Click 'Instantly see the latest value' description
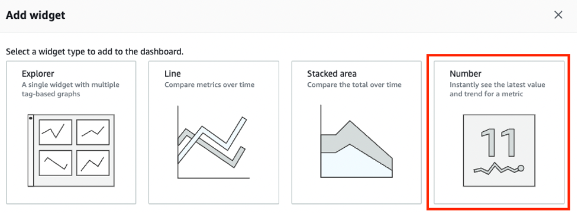The width and height of the screenshot is (578, 214). 498,85
